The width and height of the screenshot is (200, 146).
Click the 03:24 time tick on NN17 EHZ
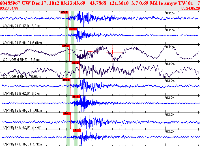tap(170, 115)
